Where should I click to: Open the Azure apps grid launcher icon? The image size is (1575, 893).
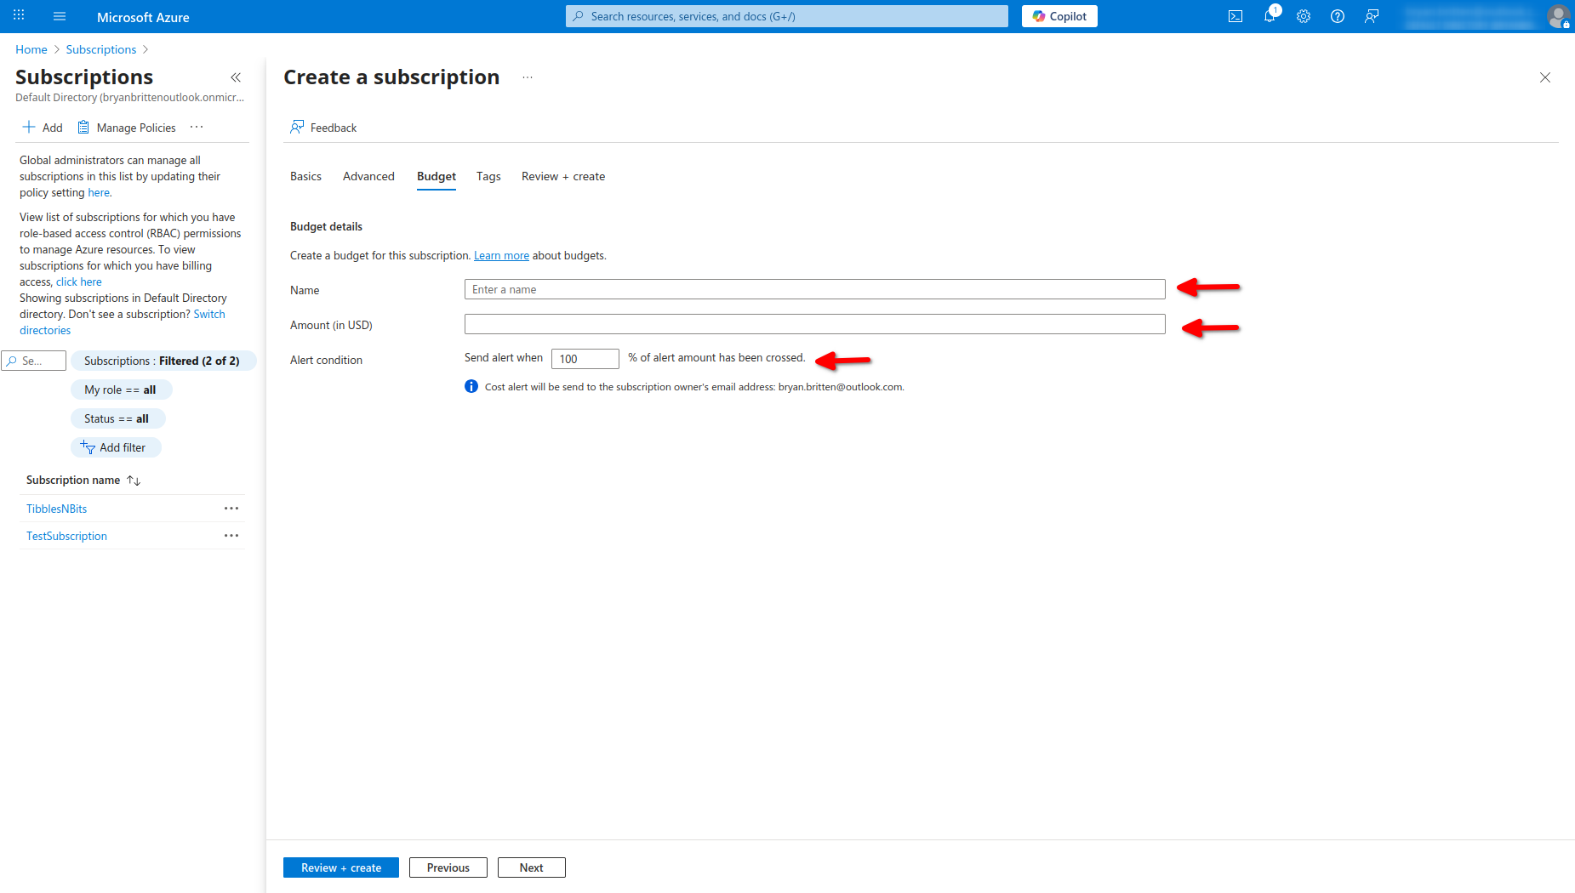click(19, 16)
